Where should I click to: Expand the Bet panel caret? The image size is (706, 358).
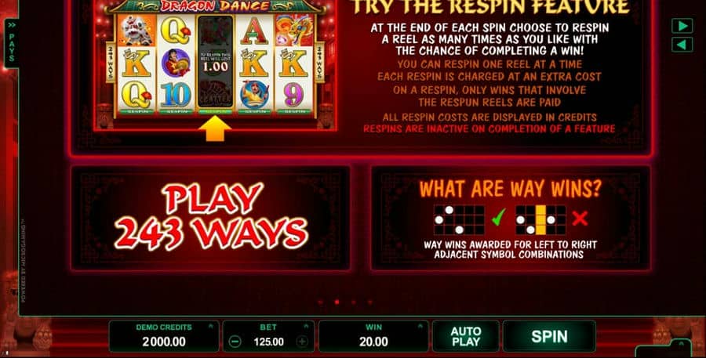pyautogui.click(x=306, y=327)
